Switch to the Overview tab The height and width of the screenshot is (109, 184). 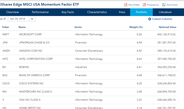coord(13,12)
